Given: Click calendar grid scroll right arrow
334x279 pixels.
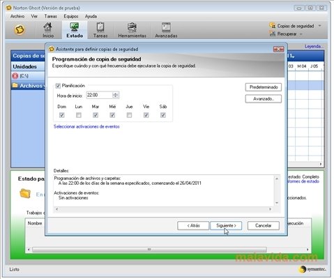Looking at the screenshot, I should (x=321, y=164).
